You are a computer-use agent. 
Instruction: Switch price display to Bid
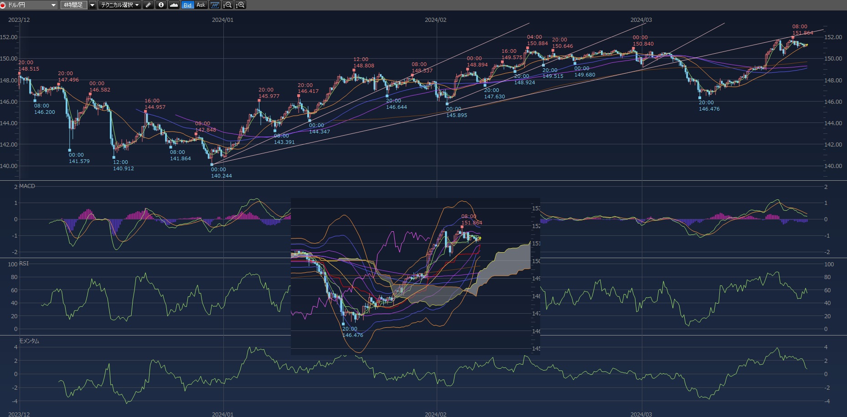click(187, 5)
